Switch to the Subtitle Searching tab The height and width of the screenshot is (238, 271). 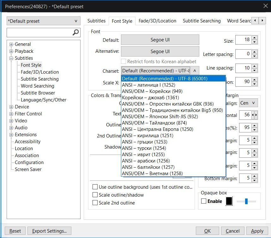click(x=202, y=21)
